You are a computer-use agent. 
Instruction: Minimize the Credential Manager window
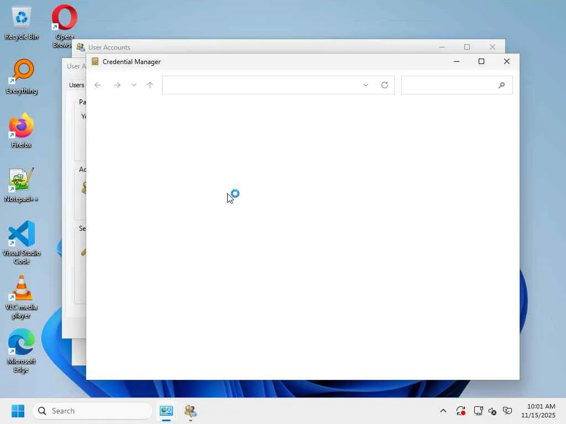[457, 61]
